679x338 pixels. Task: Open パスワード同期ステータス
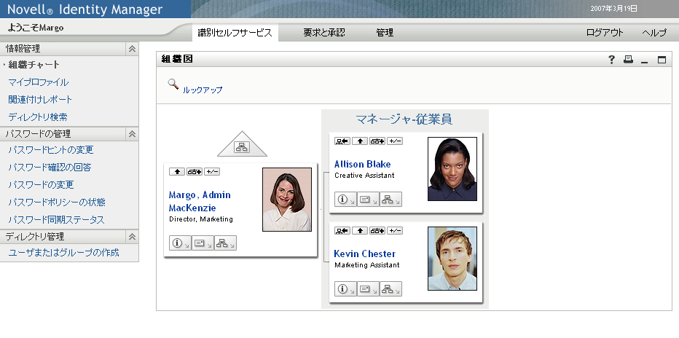pyautogui.click(x=56, y=220)
